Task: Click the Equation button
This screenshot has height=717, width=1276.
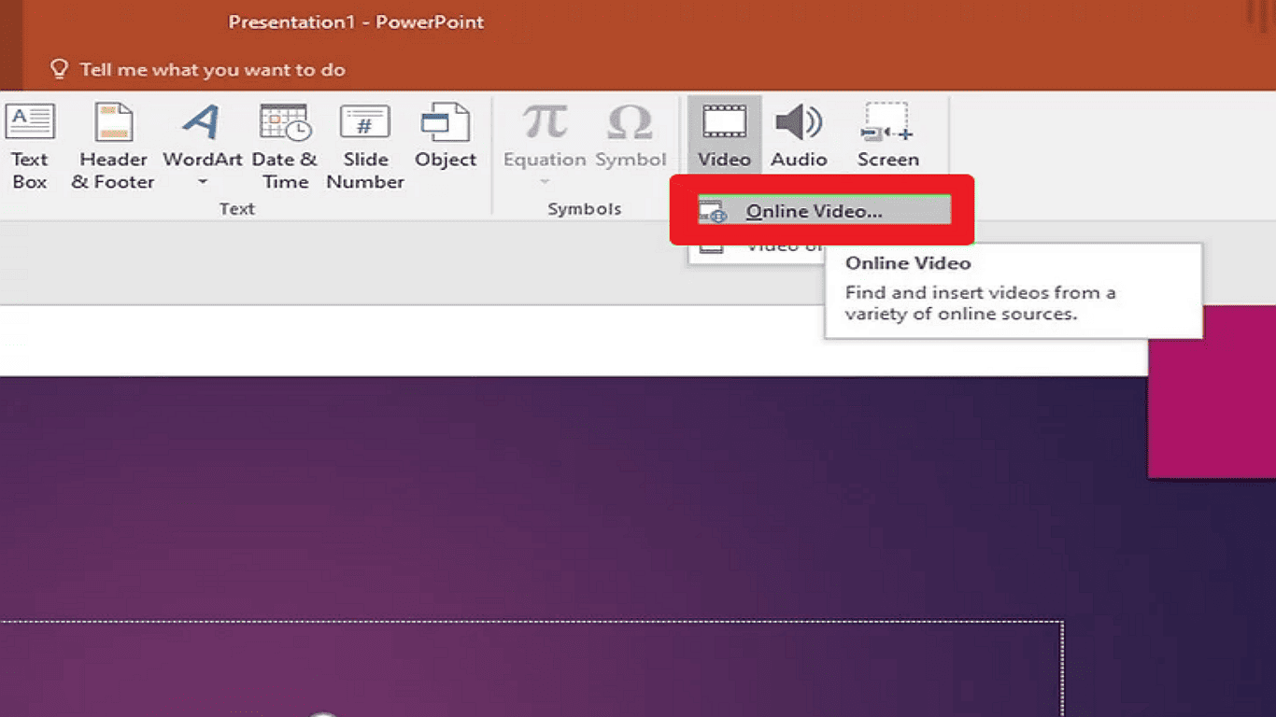Action: pos(545,146)
